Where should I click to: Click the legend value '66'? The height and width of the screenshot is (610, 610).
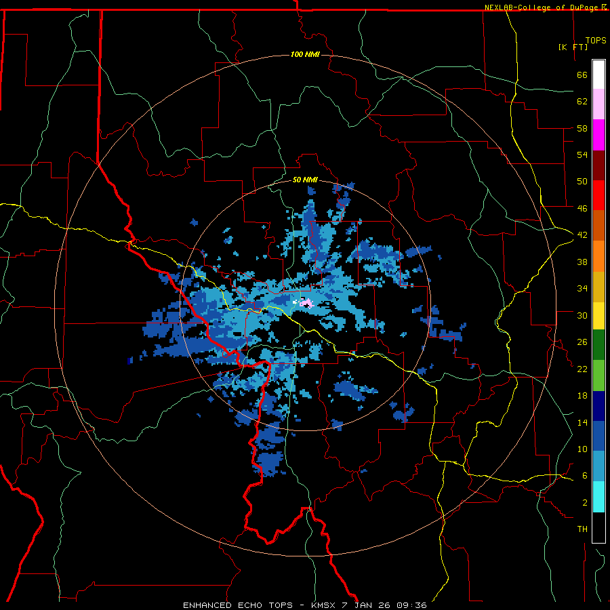click(582, 75)
